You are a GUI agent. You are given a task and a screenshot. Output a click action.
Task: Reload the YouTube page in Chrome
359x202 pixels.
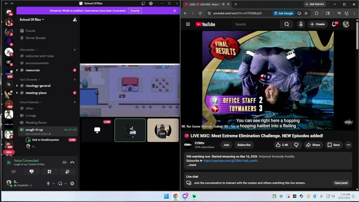click(200, 13)
